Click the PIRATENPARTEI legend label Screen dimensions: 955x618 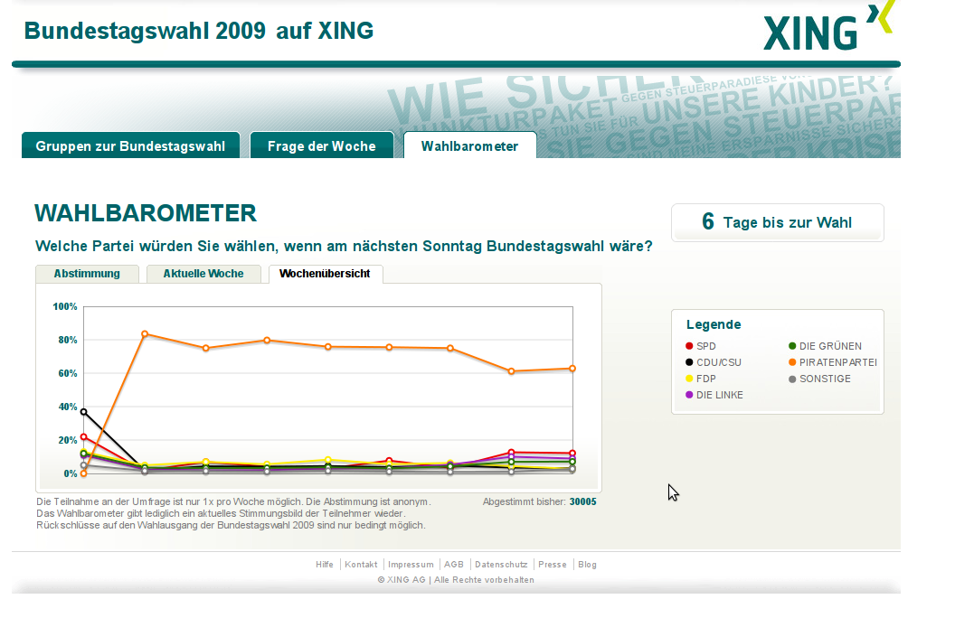pyautogui.click(x=838, y=362)
